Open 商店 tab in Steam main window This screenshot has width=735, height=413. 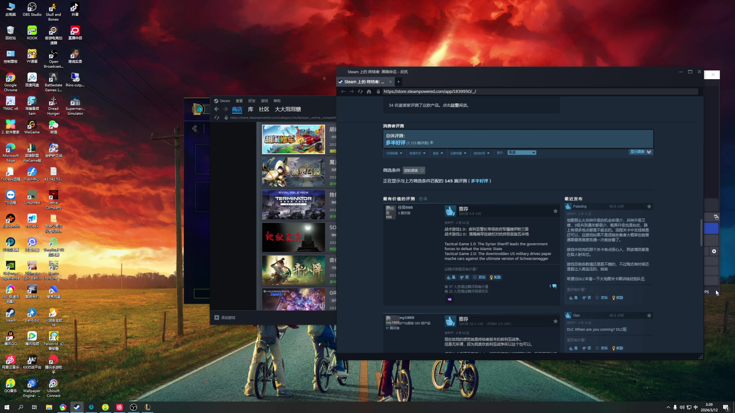(x=237, y=109)
